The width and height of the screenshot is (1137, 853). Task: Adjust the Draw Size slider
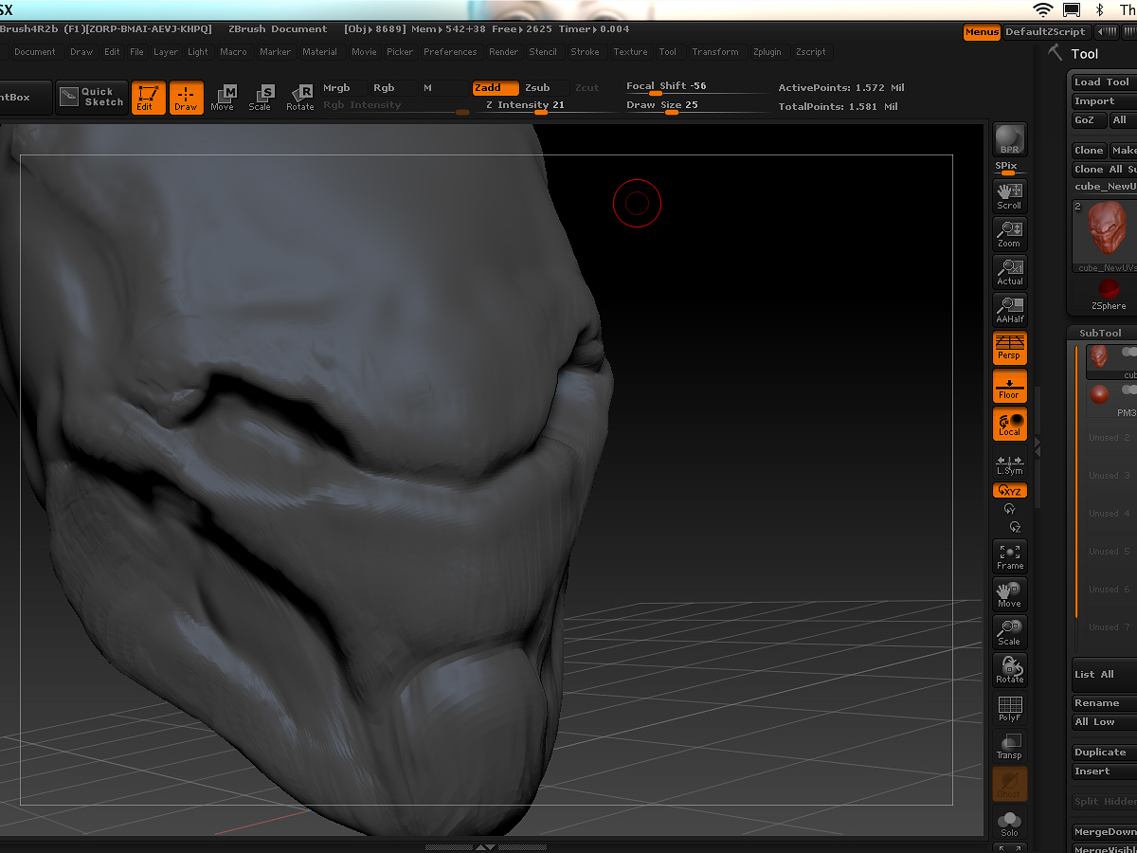(696, 106)
